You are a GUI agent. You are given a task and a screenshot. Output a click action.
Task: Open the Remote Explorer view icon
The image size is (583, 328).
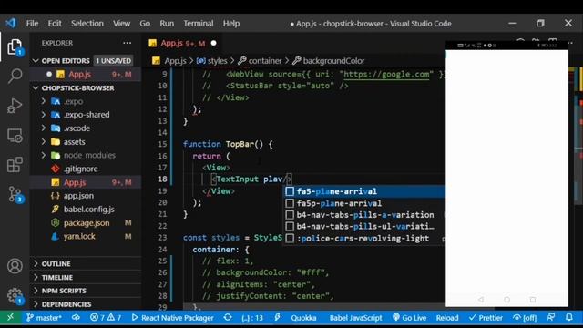(x=15, y=136)
